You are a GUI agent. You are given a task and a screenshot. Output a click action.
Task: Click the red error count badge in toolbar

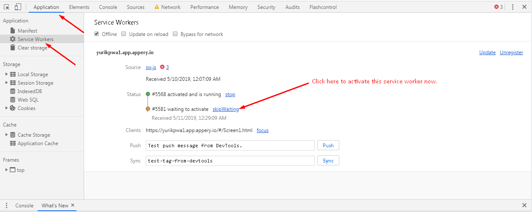click(x=499, y=7)
